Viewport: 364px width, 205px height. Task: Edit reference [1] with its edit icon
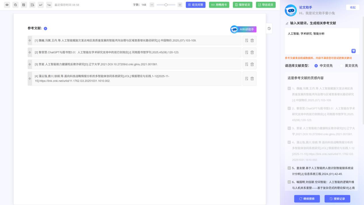pos(246,41)
